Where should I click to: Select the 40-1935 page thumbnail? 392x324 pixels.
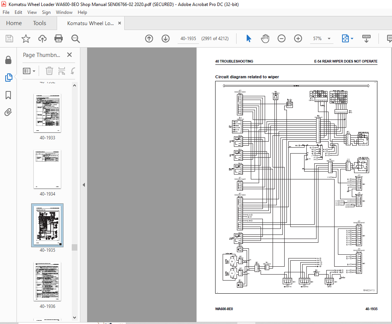pos(47,225)
